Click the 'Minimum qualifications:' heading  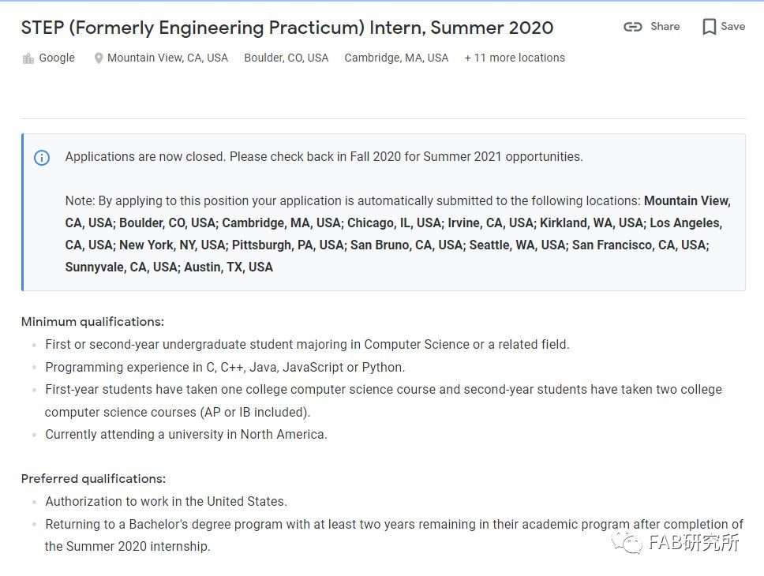[92, 322]
